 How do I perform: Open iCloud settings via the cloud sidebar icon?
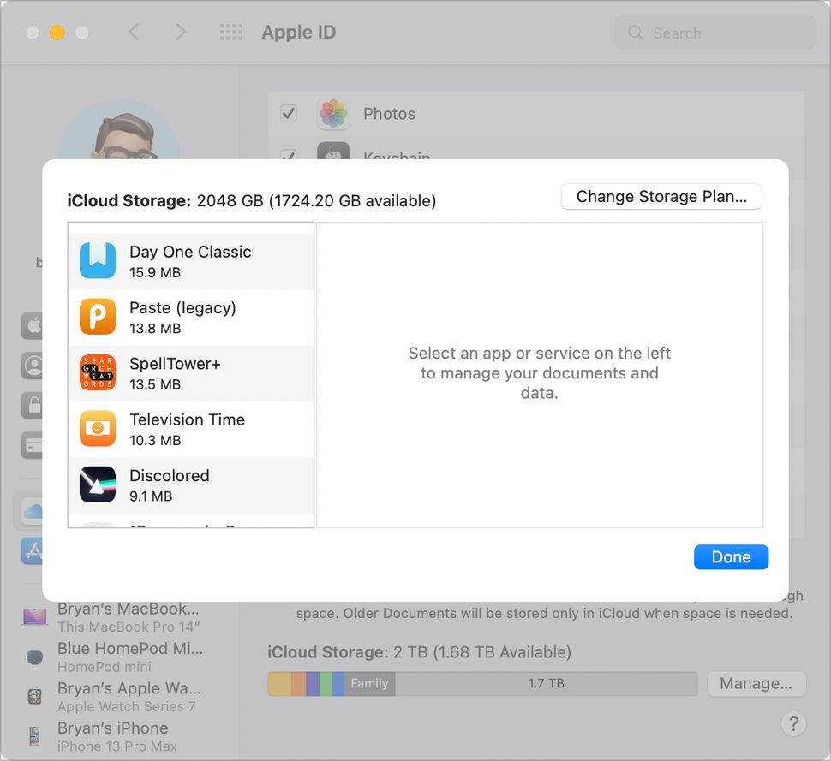pyautogui.click(x=33, y=510)
